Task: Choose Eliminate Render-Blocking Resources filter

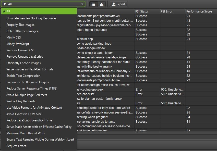Action: pyautogui.click(x=31, y=18)
